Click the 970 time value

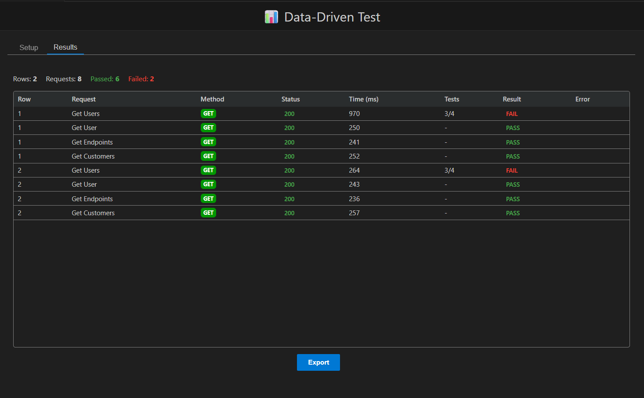(355, 114)
